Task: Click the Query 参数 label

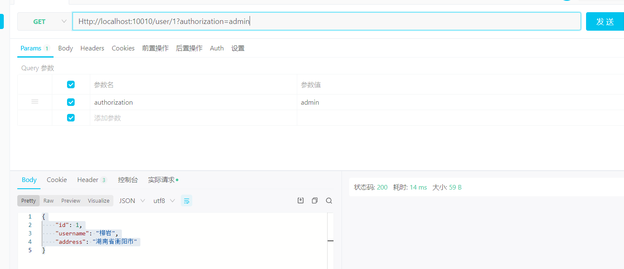Action: (38, 68)
